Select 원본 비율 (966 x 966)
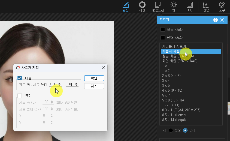 (191, 56)
